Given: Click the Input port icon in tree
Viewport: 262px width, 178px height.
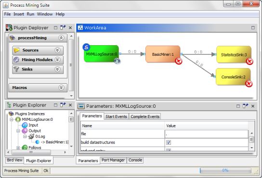Looking at the screenshot, I should click(x=25, y=125).
